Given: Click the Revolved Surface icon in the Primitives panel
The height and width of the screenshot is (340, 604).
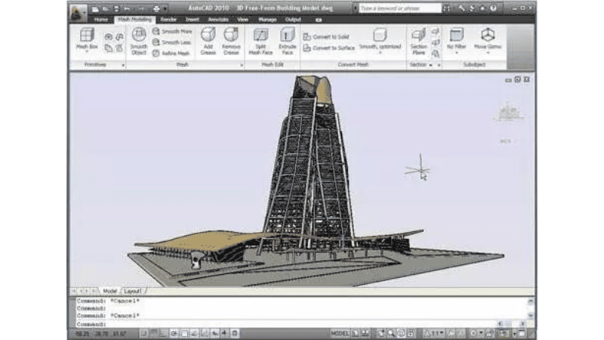Looking at the screenshot, I should [109, 36].
